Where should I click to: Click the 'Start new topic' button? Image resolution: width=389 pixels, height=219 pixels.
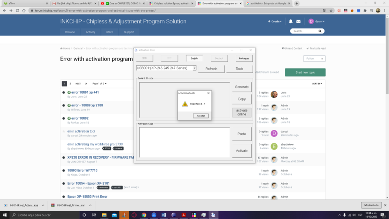[x=305, y=72]
